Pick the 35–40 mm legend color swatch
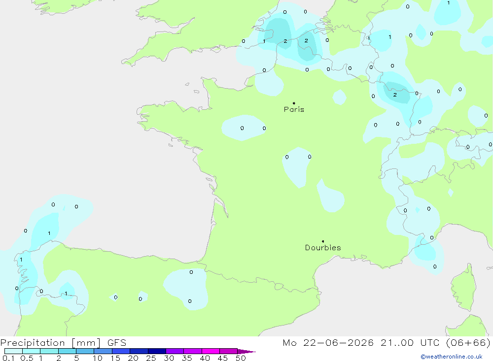 click(192, 351)
